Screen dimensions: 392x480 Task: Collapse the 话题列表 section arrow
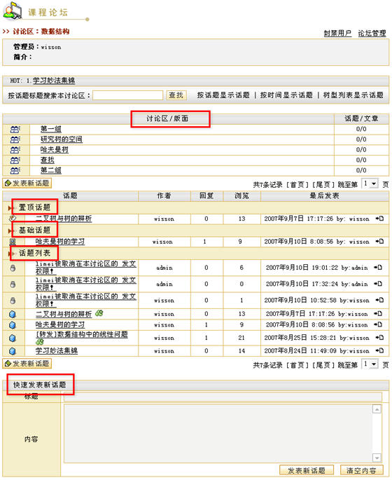tap(10, 254)
